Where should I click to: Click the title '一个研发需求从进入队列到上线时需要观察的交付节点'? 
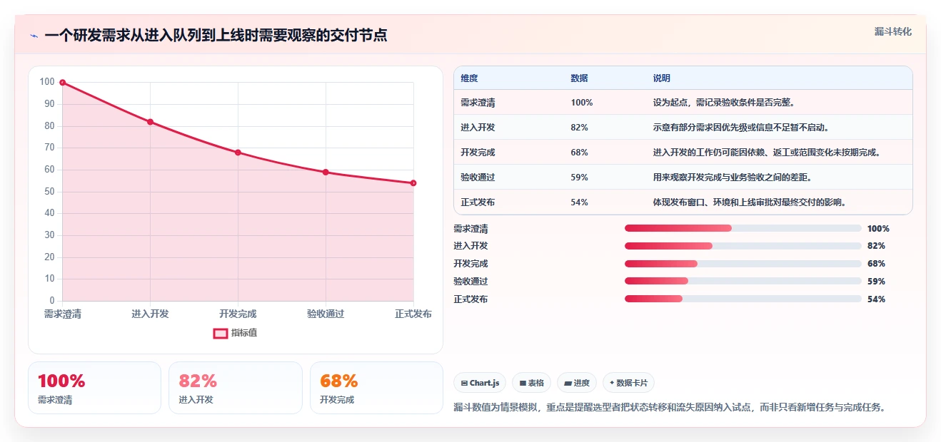pyautogui.click(x=216, y=36)
